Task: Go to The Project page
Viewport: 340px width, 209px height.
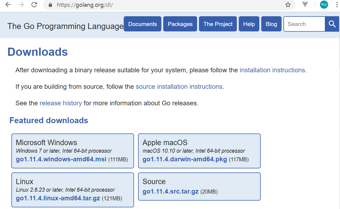Action: coord(218,24)
